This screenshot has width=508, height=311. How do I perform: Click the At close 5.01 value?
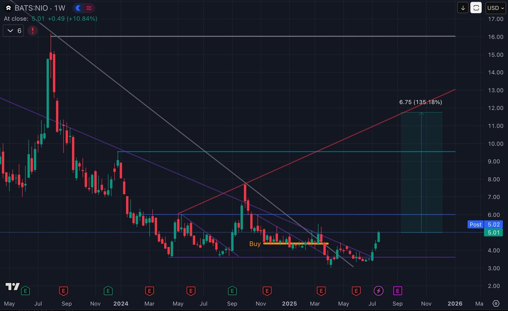pos(37,19)
